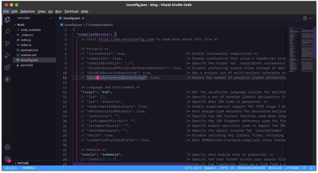The image size is (318, 173).
Task: Click the "incremental" comment on line 6
Action: (99, 54)
